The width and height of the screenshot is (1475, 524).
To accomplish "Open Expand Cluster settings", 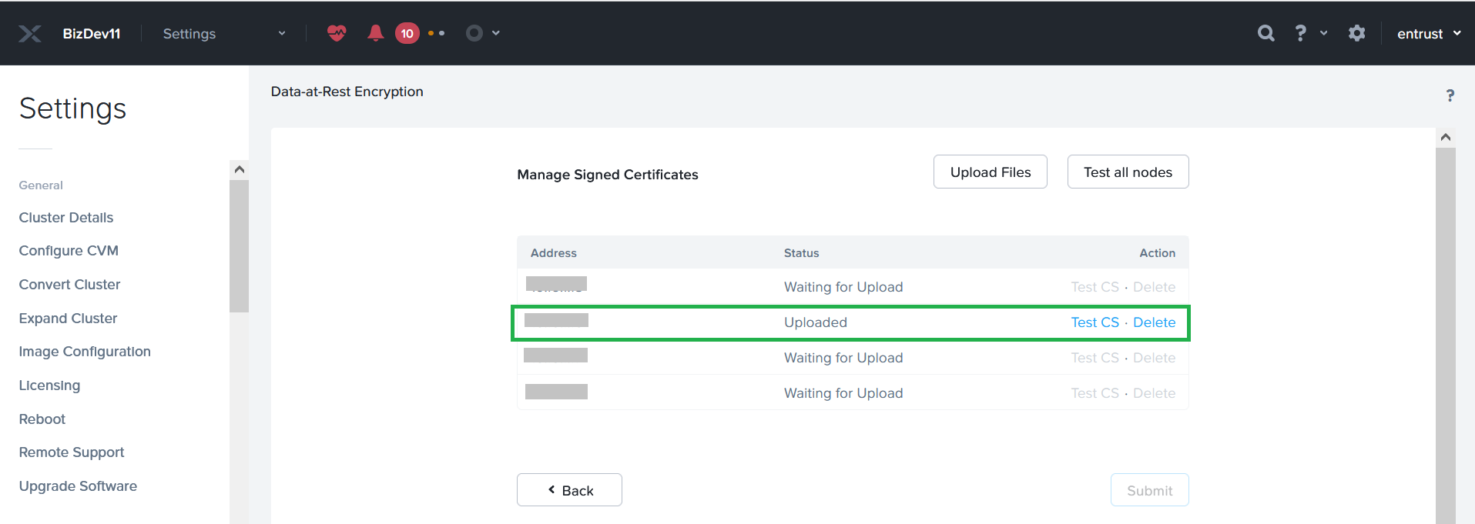I will tap(68, 319).
